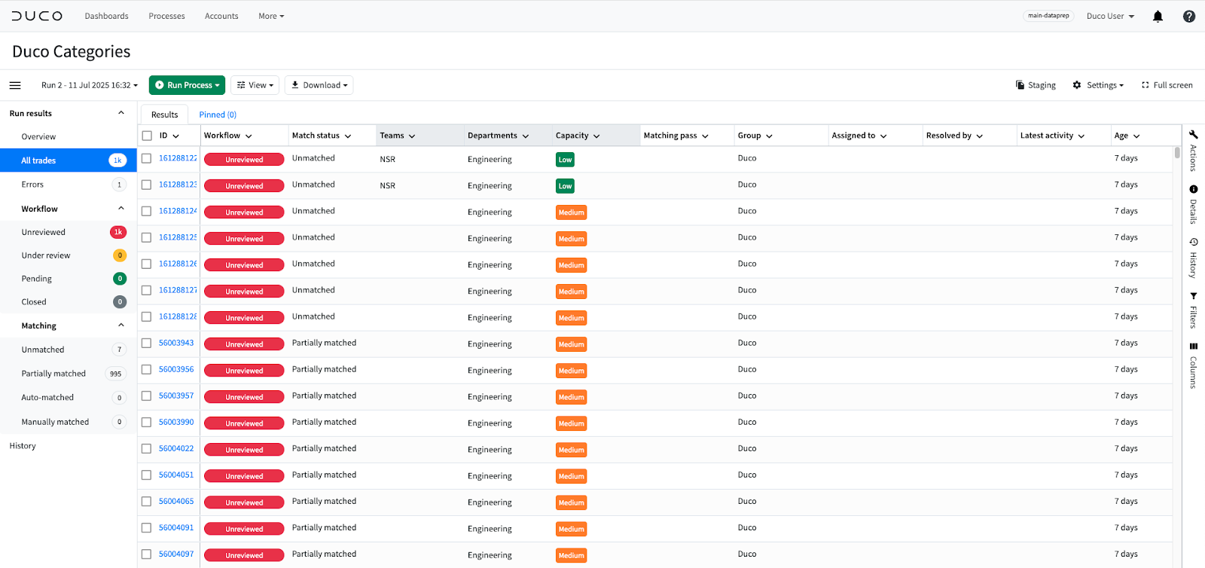Open the Settings dropdown
The height and width of the screenshot is (568, 1205).
click(x=1098, y=85)
